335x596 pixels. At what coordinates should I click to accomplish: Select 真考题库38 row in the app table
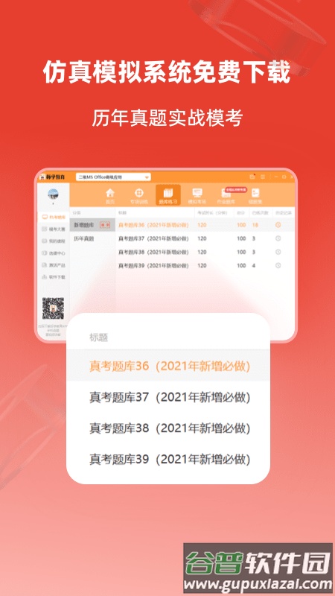coord(205,252)
